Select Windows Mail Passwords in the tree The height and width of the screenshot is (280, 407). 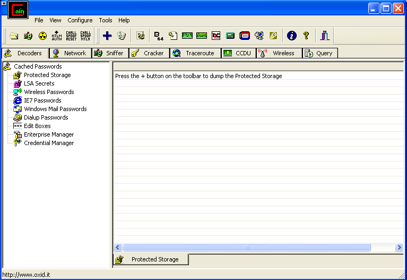(55, 109)
